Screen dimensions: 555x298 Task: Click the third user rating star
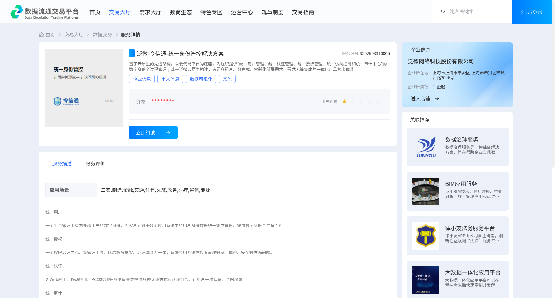pyautogui.click(x=361, y=101)
